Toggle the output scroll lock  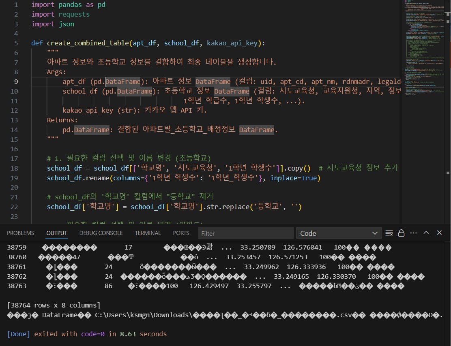(x=401, y=233)
